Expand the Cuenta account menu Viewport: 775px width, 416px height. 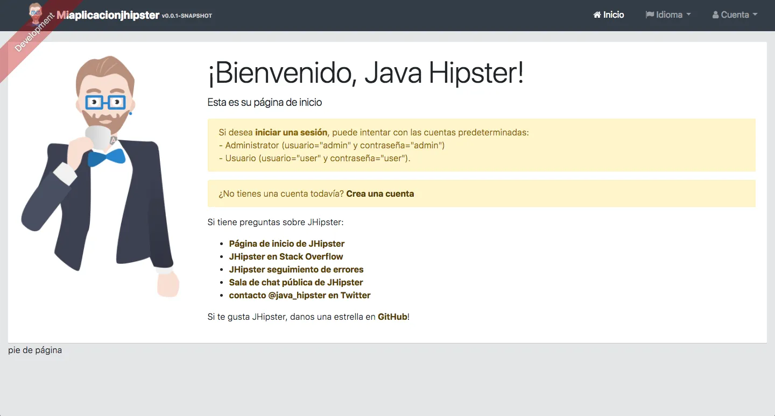click(x=735, y=15)
